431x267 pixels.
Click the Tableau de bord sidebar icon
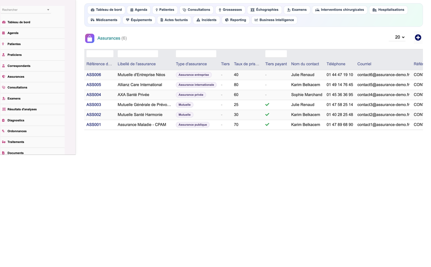point(4,22)
